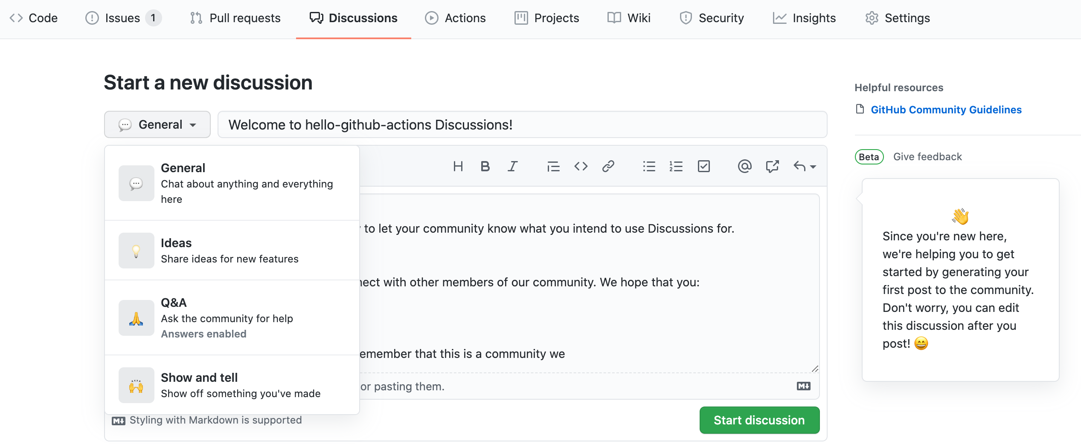The width and height of the screenshot is (1081, 444).
Task: Insert a numbered list
Action: click(x=676, y=166)
